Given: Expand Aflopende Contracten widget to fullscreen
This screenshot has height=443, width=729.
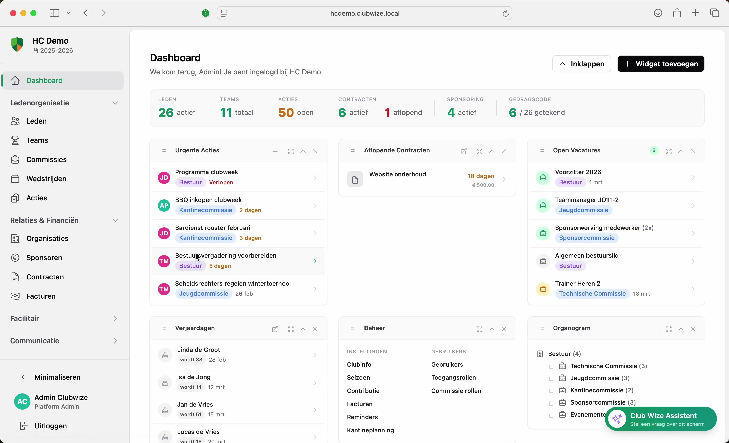Looking at the screenshot, I should (x=480, y=152).
